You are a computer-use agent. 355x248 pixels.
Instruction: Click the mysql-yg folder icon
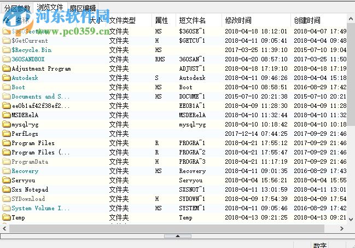7,124
